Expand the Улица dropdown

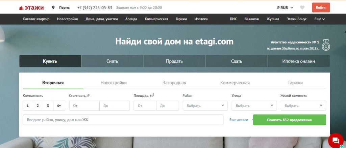pos(254,106)
